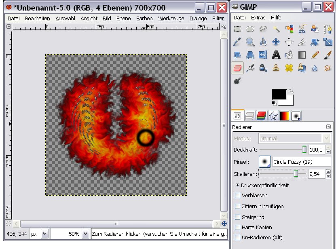Image resolution: width=336 pixels, height=249 pixels.
Task: Switch to the Channels dock tab
Action: (x=261, y=116)
